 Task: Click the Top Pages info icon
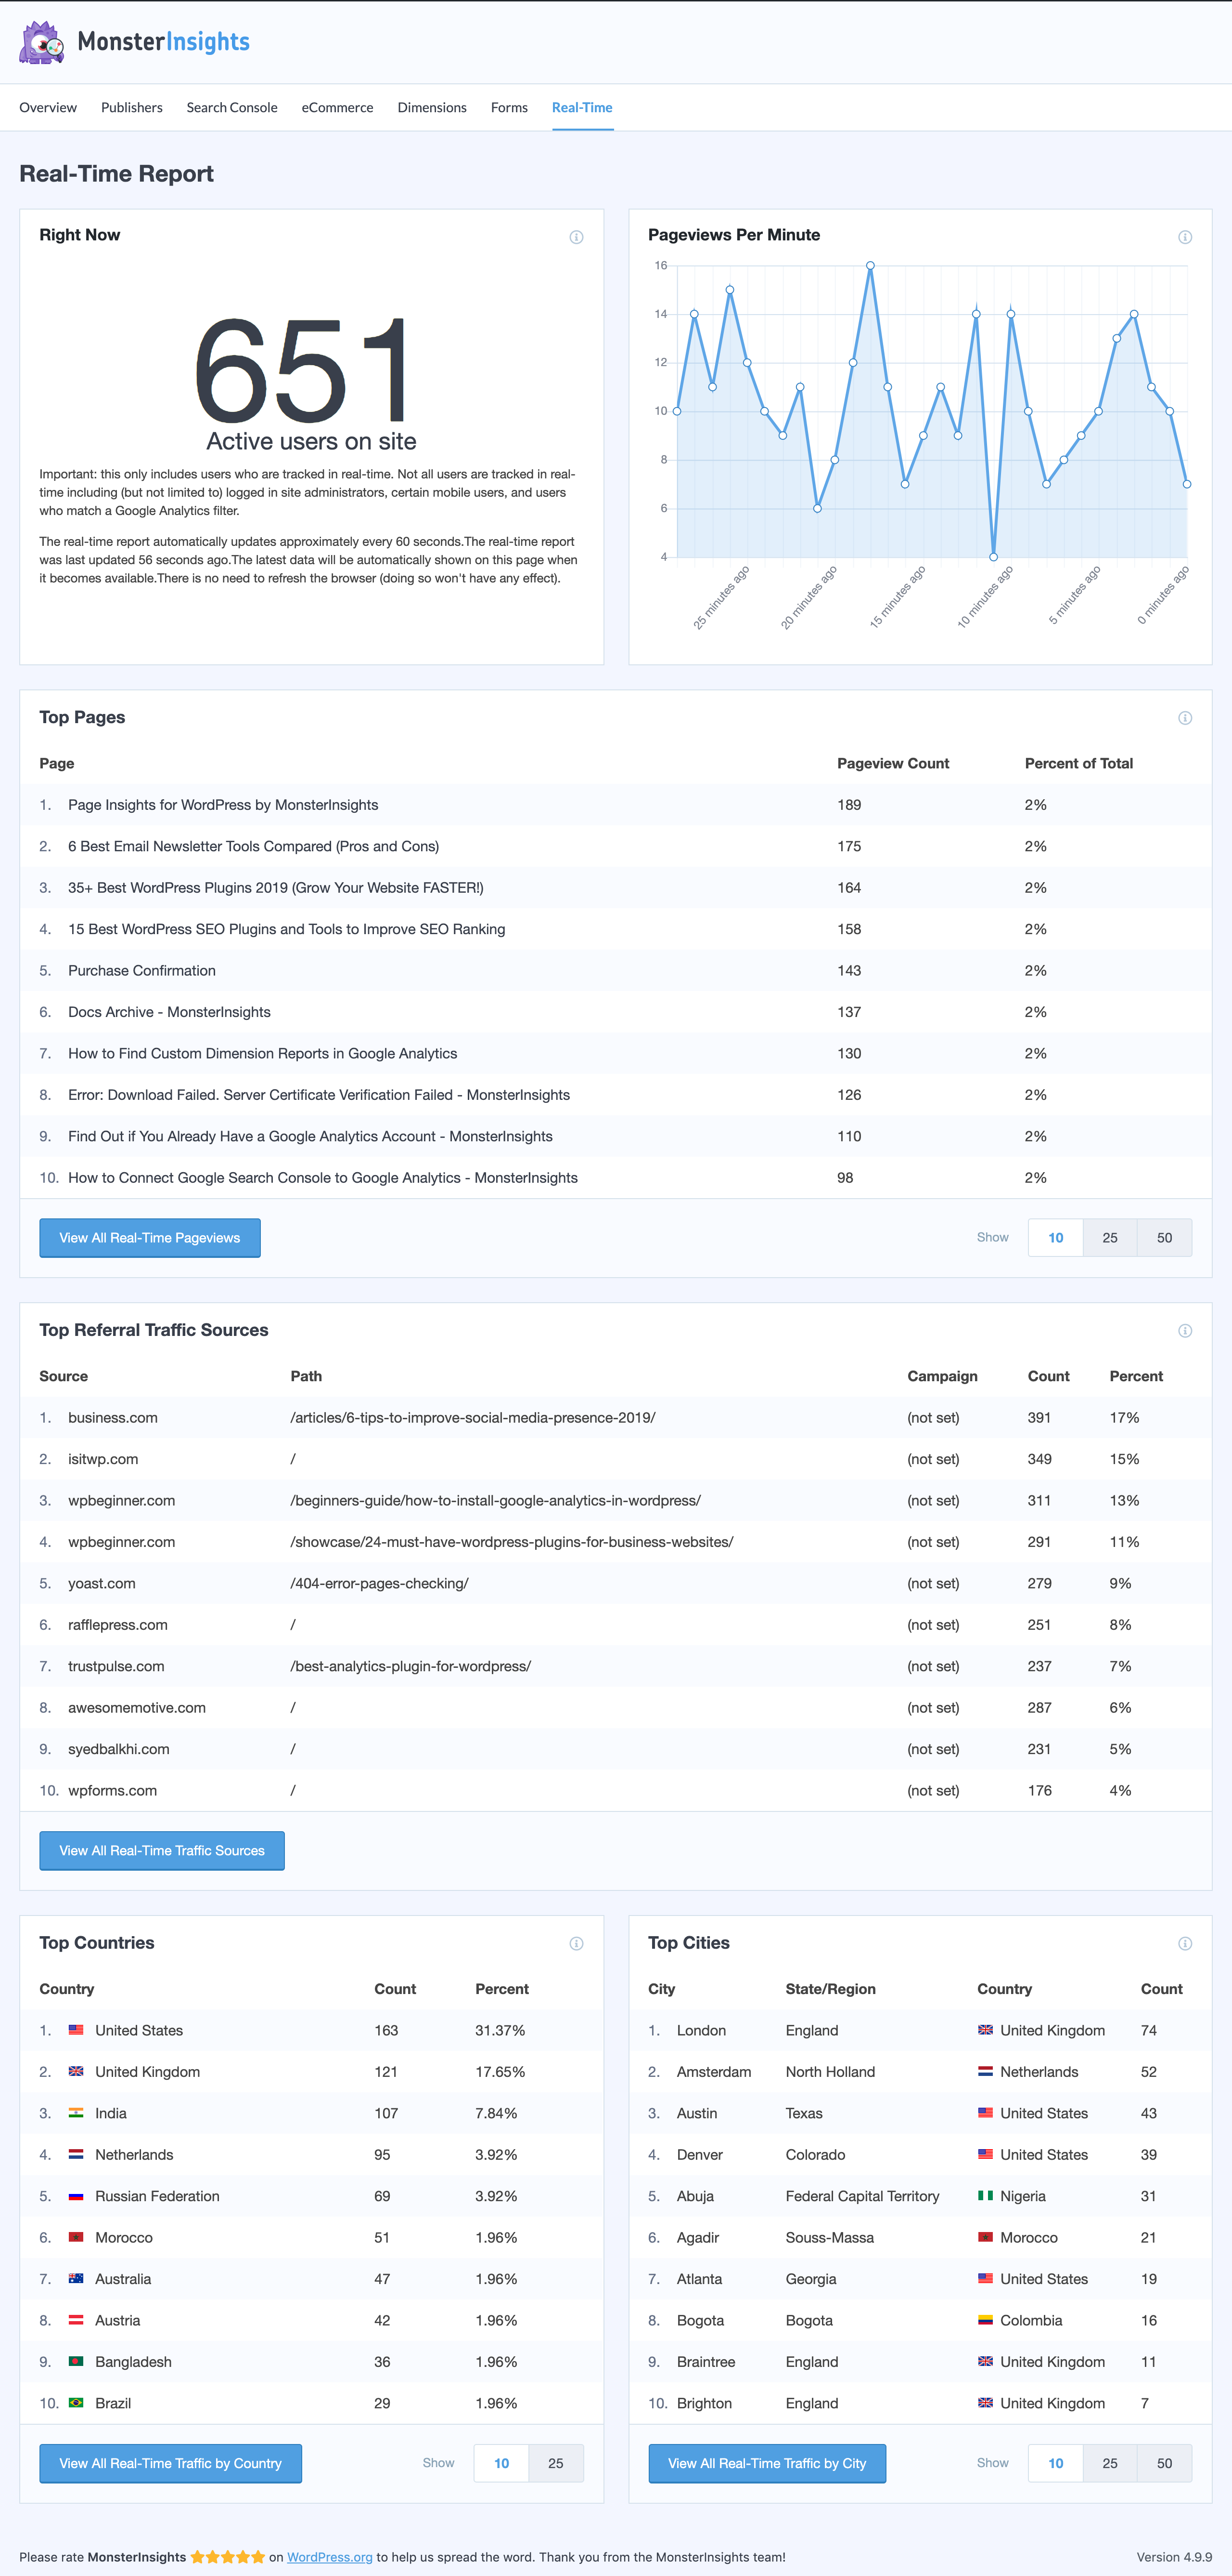pyautogui.click(x=1184, y=718)
